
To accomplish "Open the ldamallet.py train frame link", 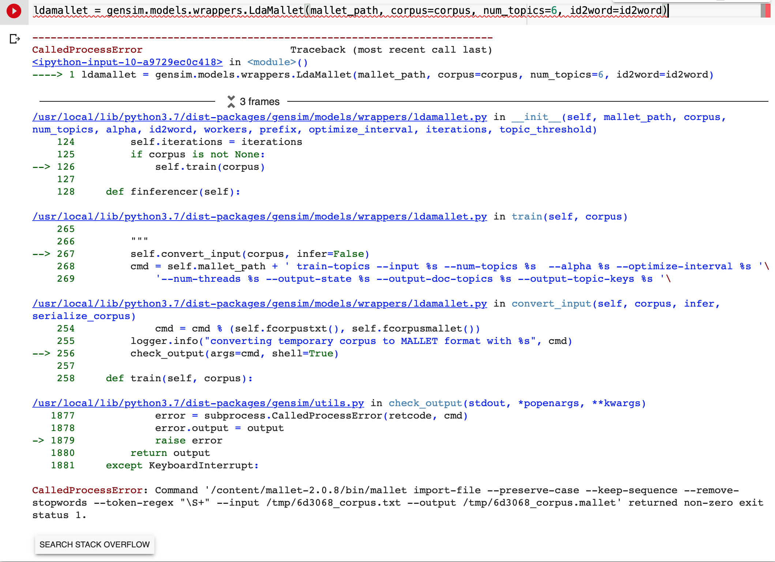I will pyautogui.click(x=259, y=216).
